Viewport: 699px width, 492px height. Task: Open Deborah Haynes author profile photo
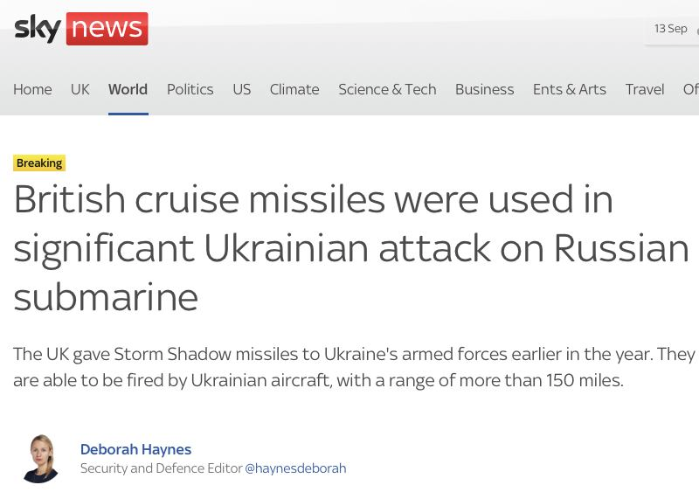click(39, 458)
